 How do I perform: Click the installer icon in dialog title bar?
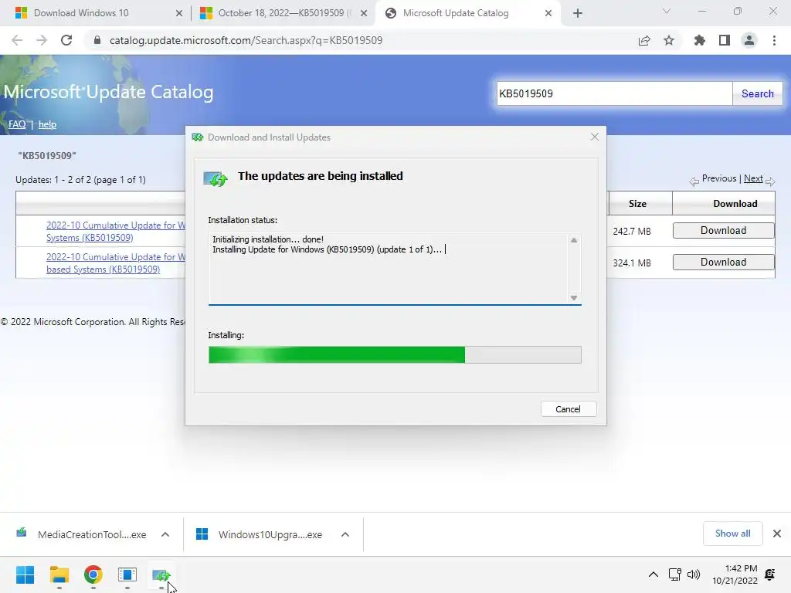(x=197, y=137)
